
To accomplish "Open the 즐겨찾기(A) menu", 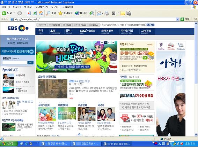I will tap(42, 7).
